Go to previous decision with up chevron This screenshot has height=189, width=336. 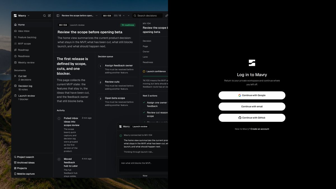pos(124,16)
